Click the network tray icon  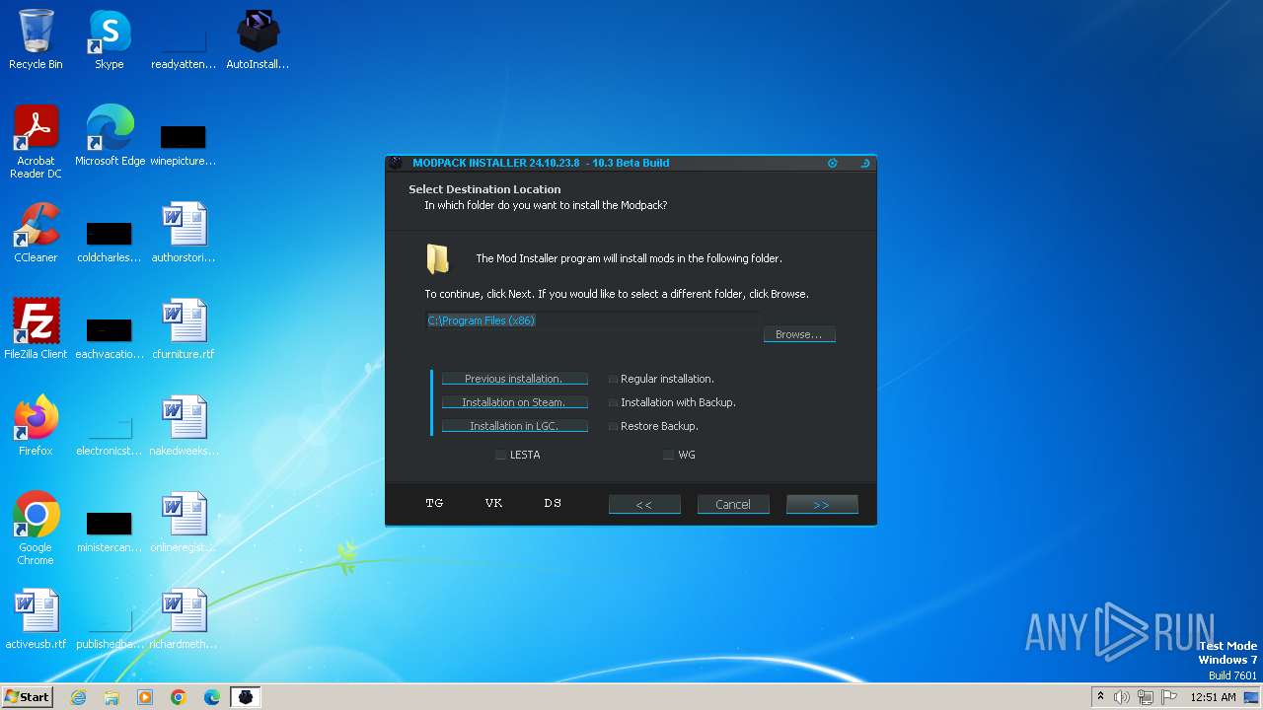pos(1146,697)
